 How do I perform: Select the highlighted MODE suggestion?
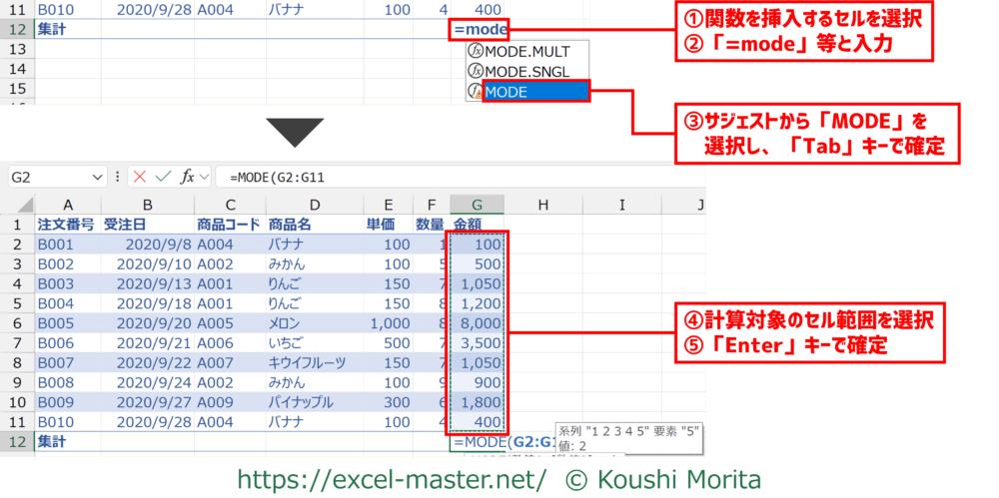tap(535, 92)
